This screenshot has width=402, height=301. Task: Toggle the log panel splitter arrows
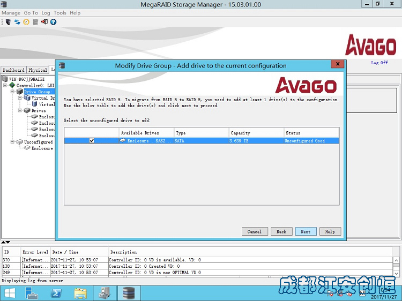(x=6, y=242)
